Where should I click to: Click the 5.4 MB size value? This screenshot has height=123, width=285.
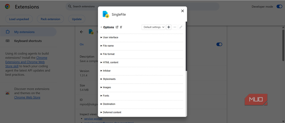(x=84, y=90)
